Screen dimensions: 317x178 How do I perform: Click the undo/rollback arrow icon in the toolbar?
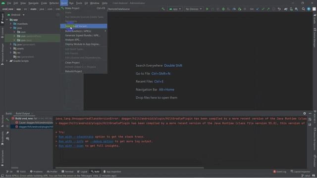pyautogui.click(x=279, y=9)
